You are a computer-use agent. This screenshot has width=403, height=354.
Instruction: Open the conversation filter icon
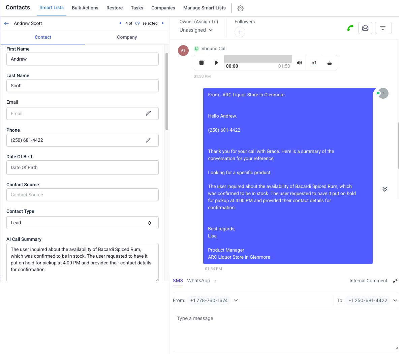(x=383, y=28)
